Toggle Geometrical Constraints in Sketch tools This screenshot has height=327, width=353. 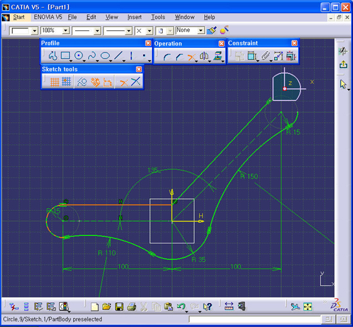pos(95,82)
